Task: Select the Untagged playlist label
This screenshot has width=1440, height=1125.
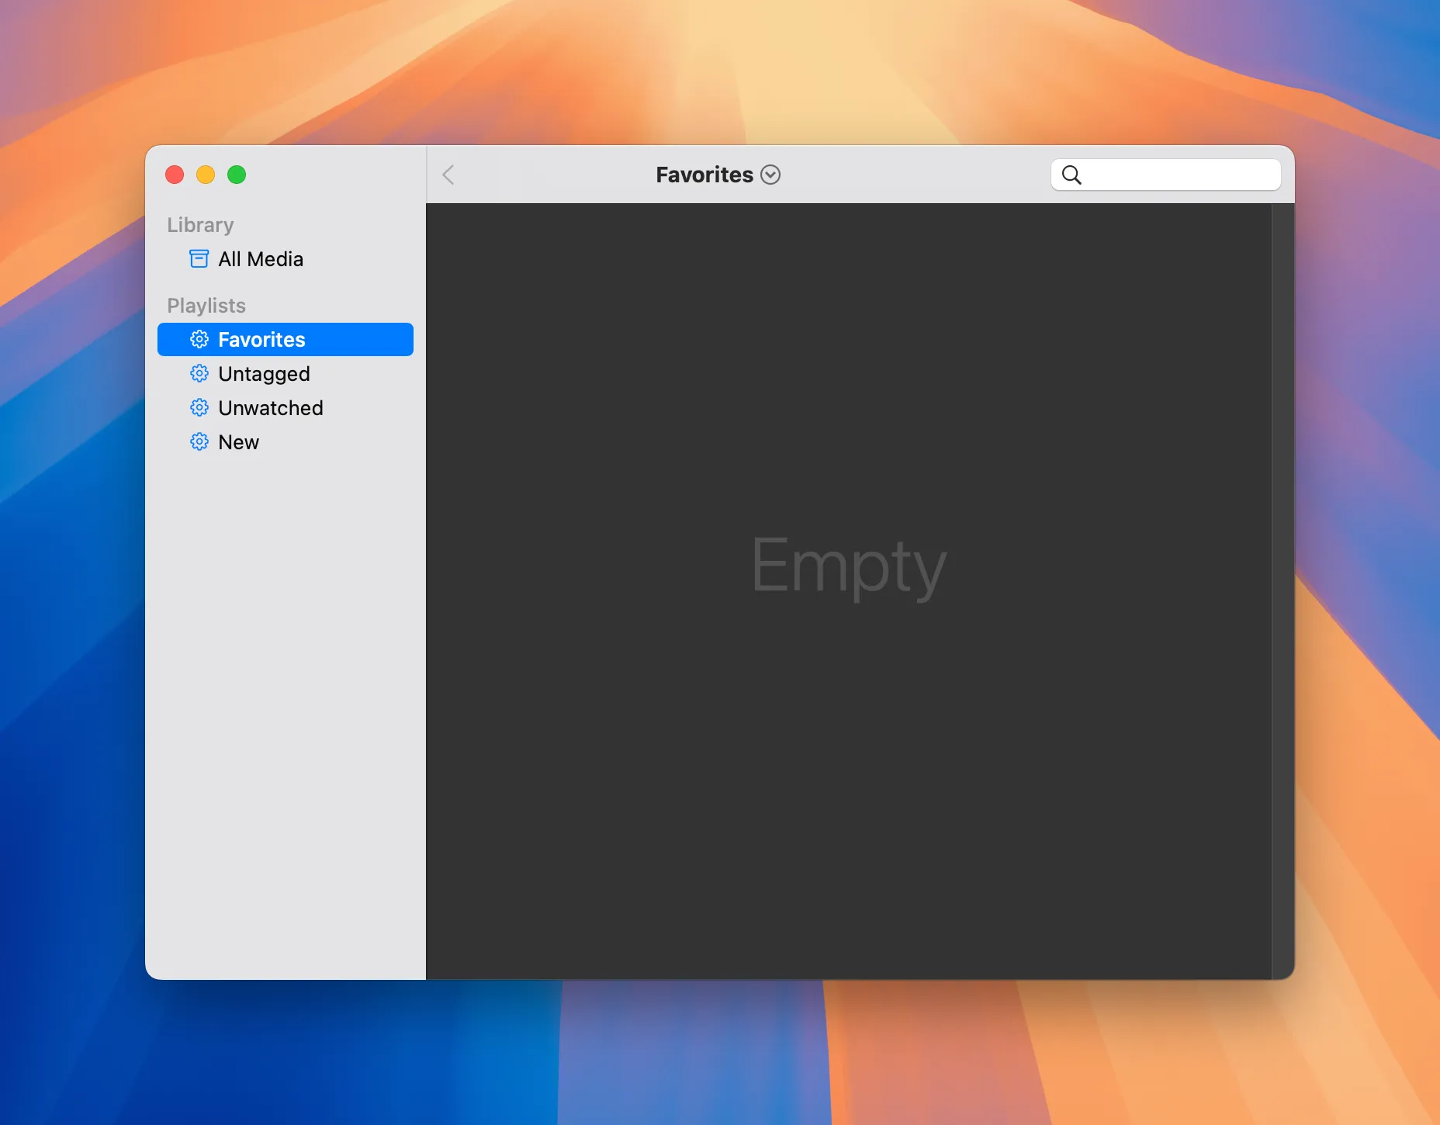Action: pos(264,374)
